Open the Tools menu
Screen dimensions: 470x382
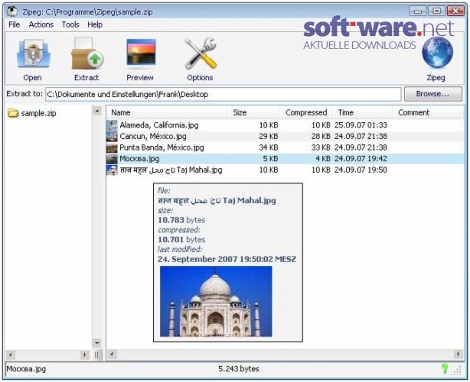pos(70,24)
